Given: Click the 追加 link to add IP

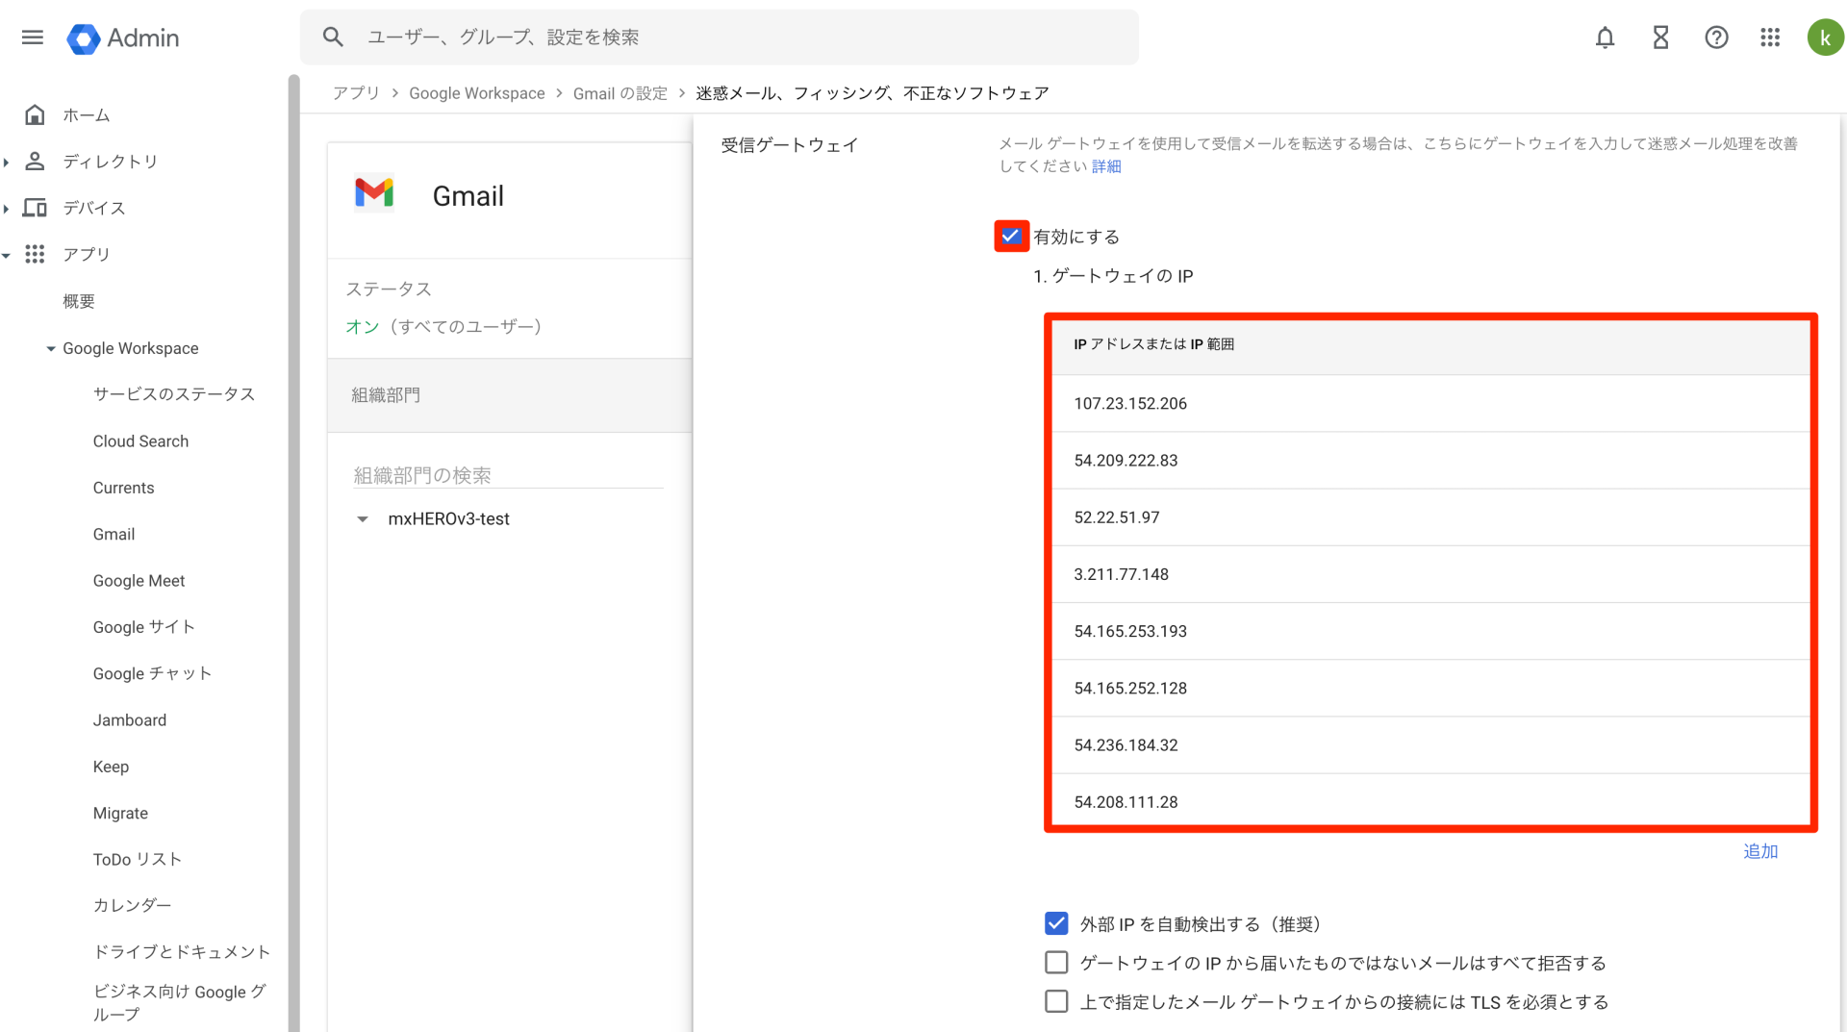Looking at the screenshot, I should pyautogui.click(x=1760, y=852).
